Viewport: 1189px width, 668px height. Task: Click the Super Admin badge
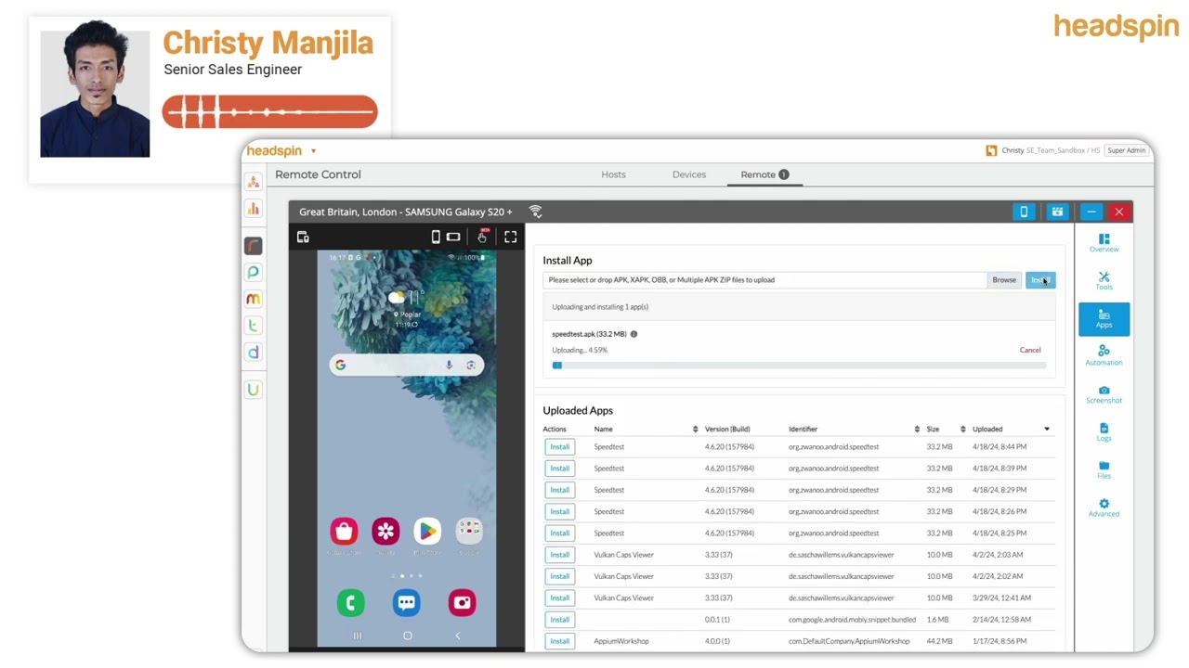point(1126,150)
